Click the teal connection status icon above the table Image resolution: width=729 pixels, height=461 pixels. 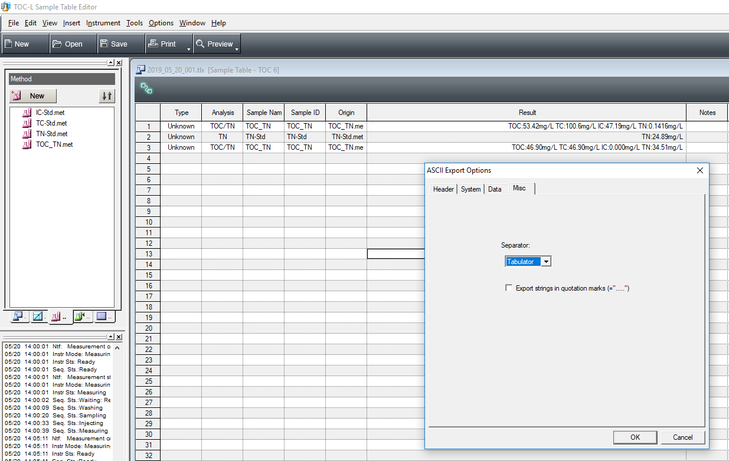click(x=146, y=90)
